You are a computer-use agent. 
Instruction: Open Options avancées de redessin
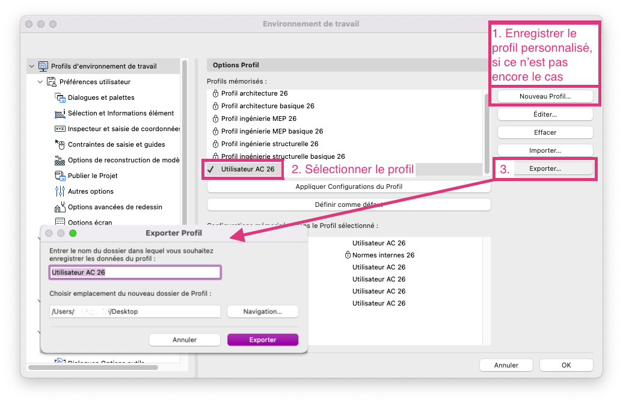115,207
